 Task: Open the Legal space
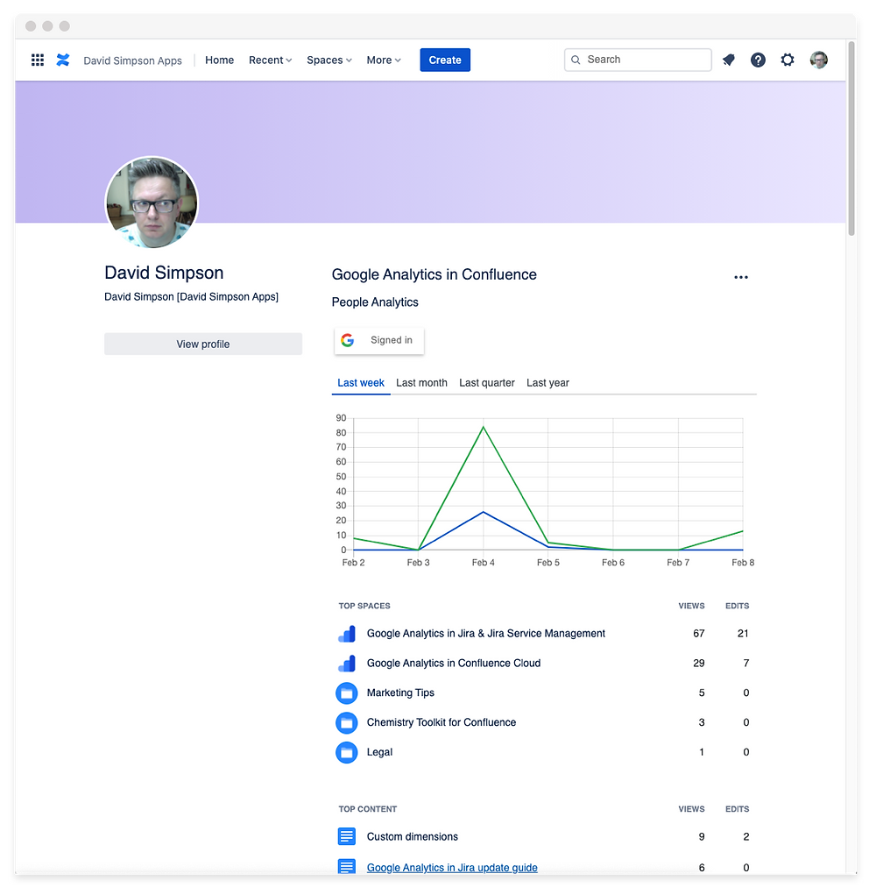379,752
